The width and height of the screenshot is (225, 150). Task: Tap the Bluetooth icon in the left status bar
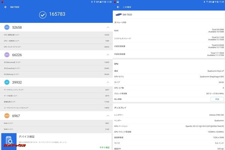tap(92, 2)
